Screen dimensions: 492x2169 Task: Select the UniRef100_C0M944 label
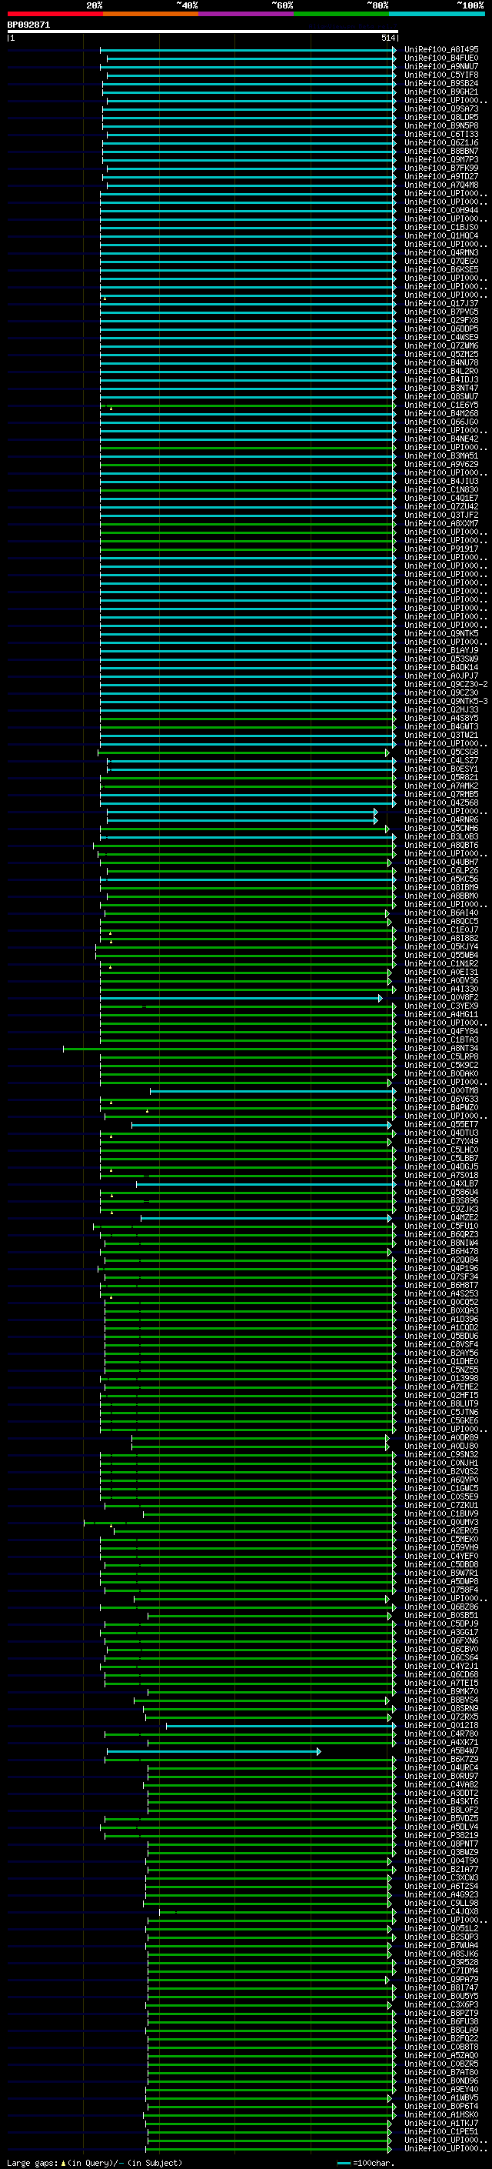pos(441,211)
